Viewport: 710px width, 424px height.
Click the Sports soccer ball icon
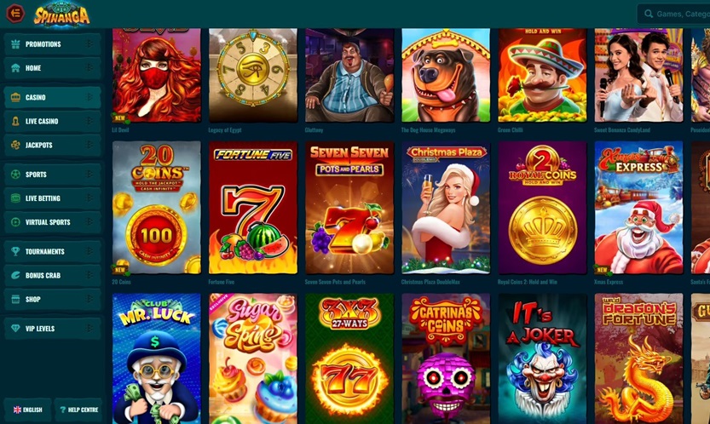[15, 175]
